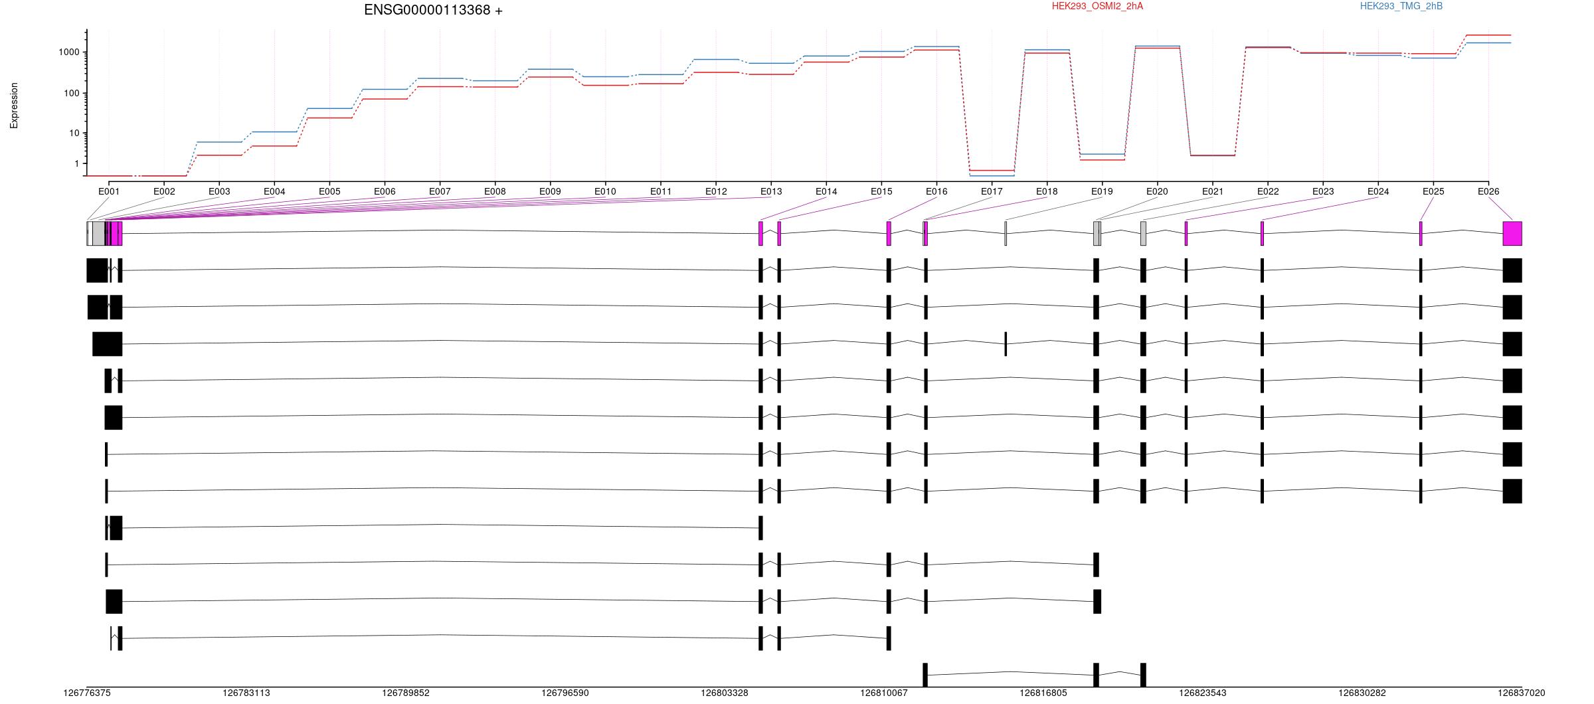Click genomic coordinate 126816805
The height and width of the screenshot is (704, 1594).
click(1043, 693)
